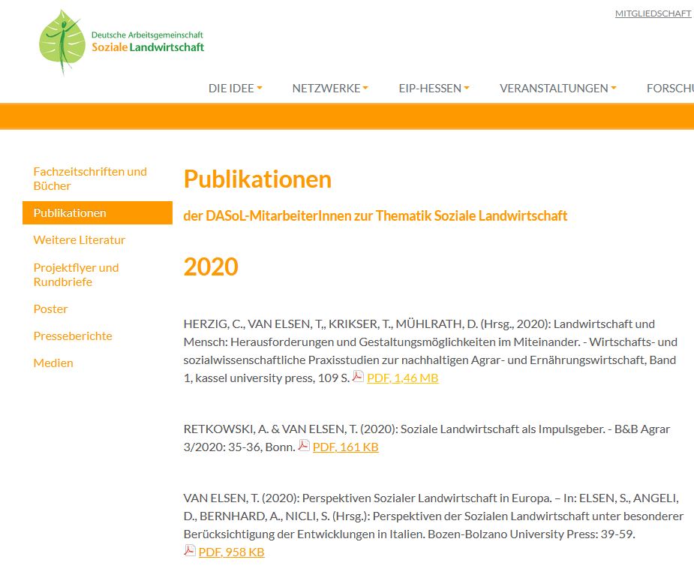The width and height of the screenshot is (694, 581).
Task: Click the PDF icon for the 958 KB file
Action: pos(189,550)
